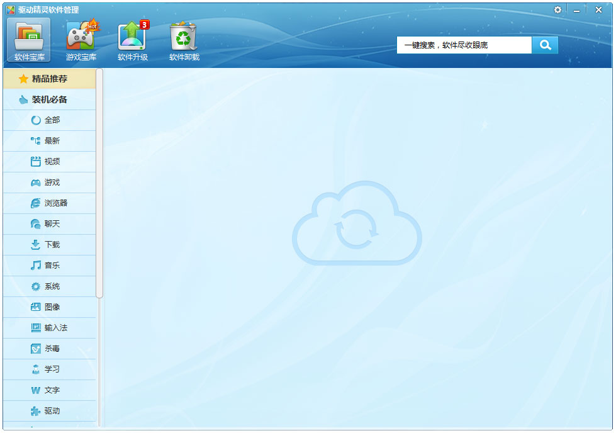
Task: Select the 图像 category label
Action: tap(52, 307)
